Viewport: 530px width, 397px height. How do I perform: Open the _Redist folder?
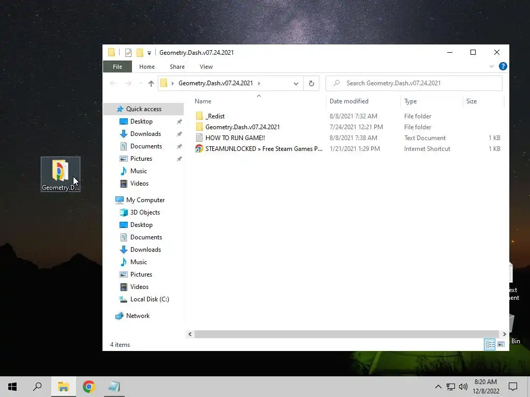coord(215,116)
